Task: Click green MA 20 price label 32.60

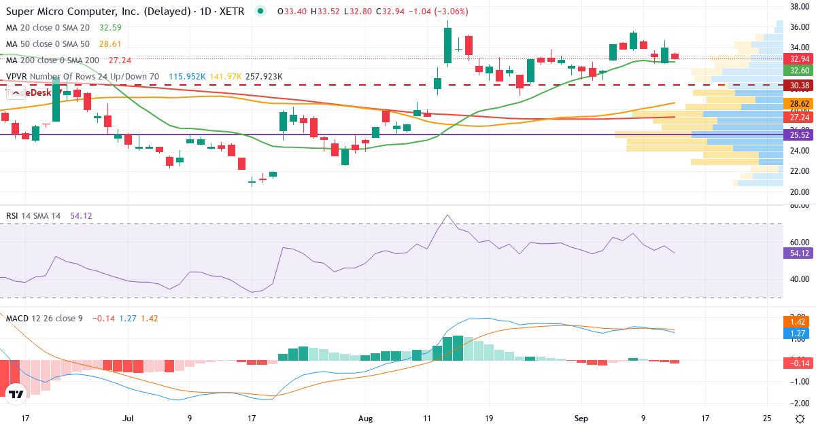Action: click(x=798, y=70)
